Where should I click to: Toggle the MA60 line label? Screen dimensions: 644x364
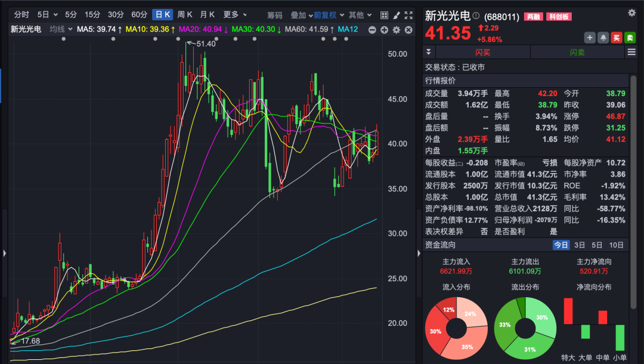coord(309,29)
